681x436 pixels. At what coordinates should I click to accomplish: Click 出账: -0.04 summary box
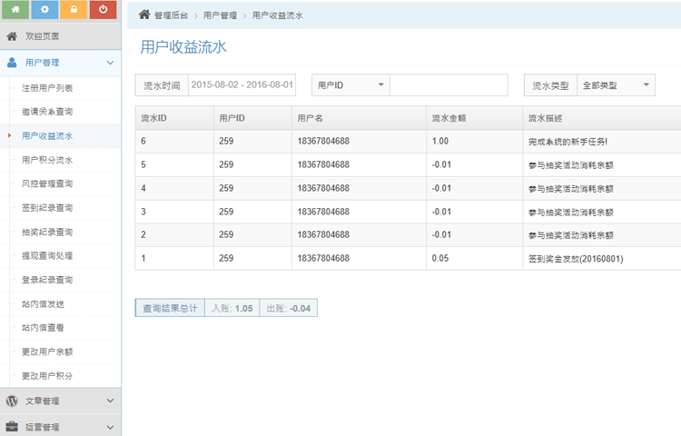[x=289, y=308]
